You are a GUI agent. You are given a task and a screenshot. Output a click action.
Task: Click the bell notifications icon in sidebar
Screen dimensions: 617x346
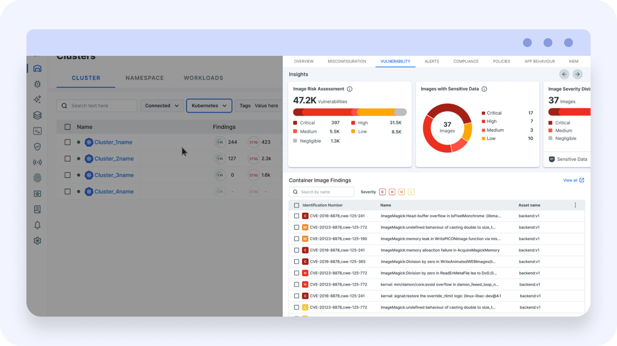point(37,225)
